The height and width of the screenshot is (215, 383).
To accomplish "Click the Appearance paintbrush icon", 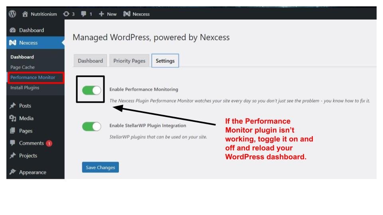I will click(x=13, y=172).
